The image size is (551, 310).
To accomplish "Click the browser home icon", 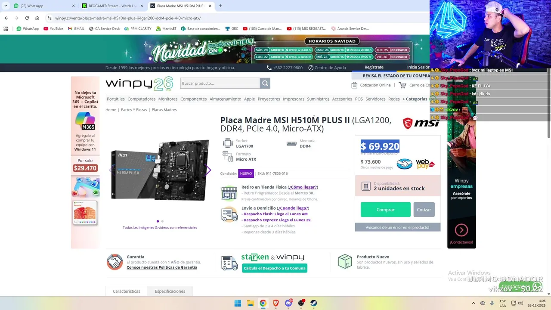I will [x=37, y=18].
